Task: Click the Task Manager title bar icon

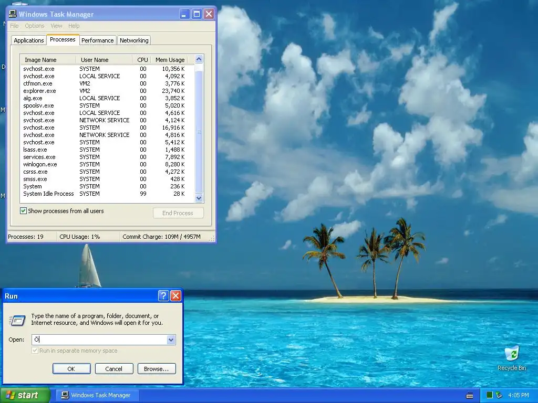Action: [13, 14]
